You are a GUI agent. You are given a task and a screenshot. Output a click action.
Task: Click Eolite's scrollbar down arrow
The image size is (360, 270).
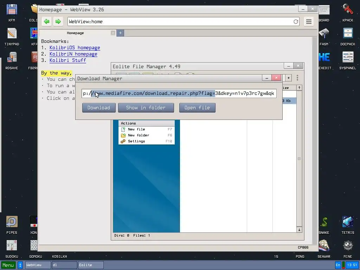pos(299,230)
